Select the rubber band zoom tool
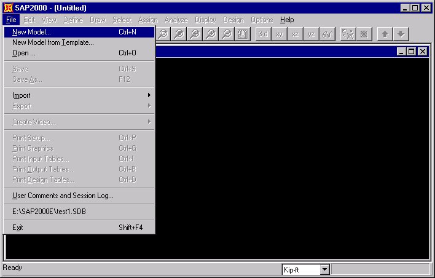Viewport: 435px width, 278px height. click(163, 34)
